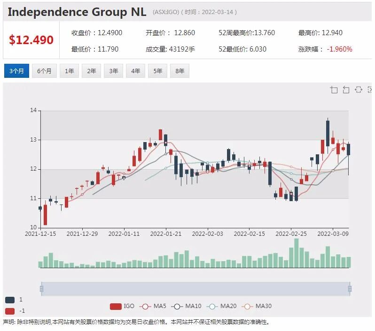Image resolution: width=375 pixels, height=331 pixels.
Task: Switch chart to 1年 range
Action: (x=69, y=71)
